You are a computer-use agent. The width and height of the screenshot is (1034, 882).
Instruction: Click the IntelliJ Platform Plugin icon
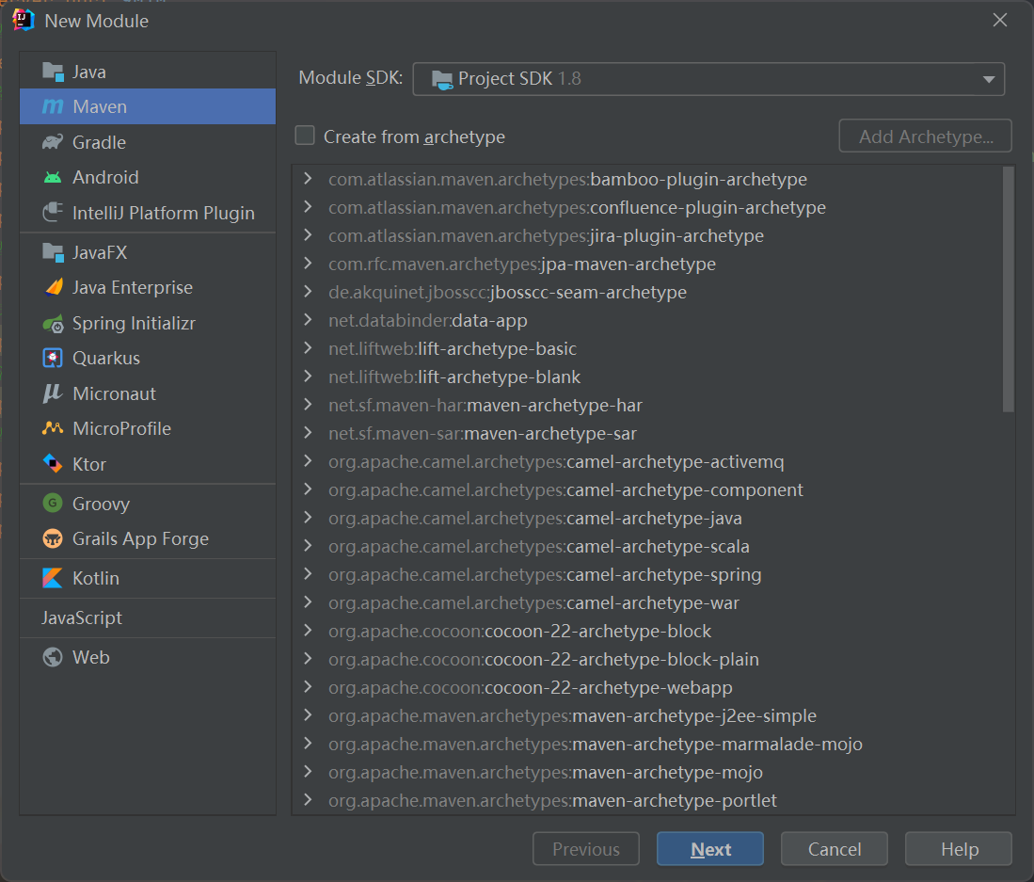coord(53,213)
